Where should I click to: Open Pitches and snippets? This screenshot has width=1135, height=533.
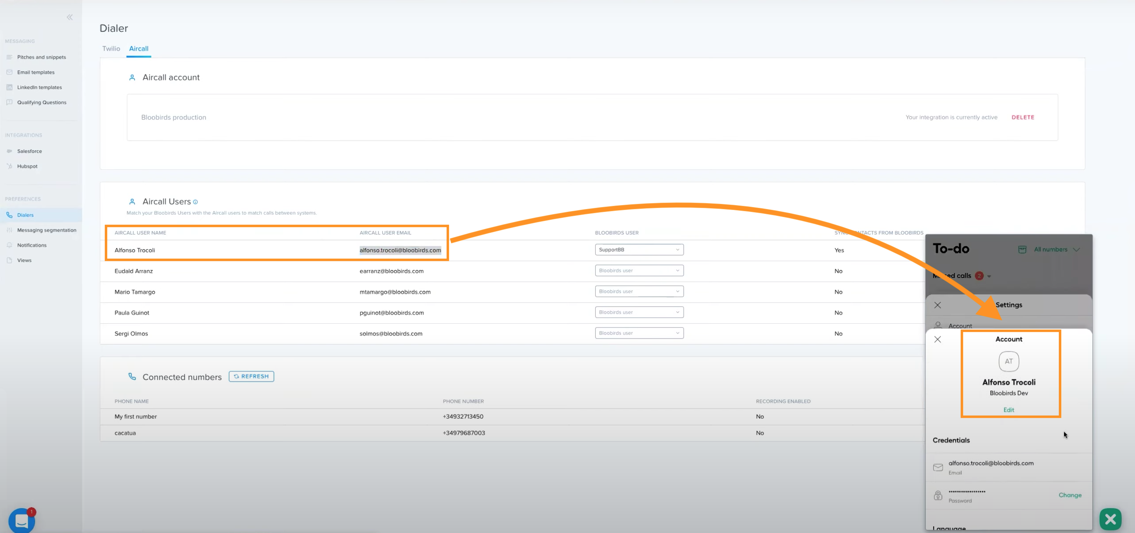[x=41, y=57]
